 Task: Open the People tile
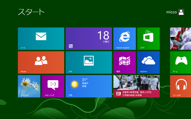pos(41,63)
